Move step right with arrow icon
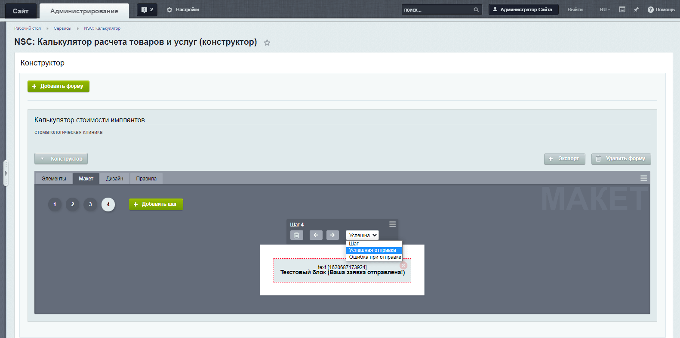Viewport: 680px width, 338px height. click(332, 235)
